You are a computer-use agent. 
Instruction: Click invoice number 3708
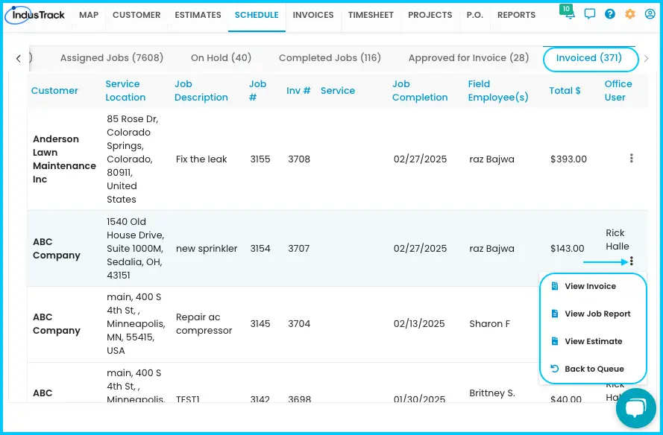click(299, 159)
